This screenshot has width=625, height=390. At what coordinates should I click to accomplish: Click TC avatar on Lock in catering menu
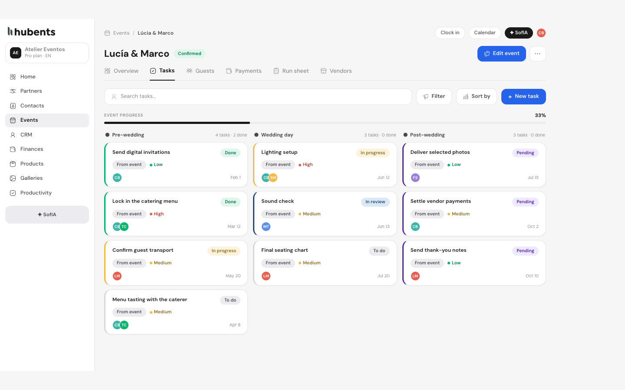click(124, 227)
